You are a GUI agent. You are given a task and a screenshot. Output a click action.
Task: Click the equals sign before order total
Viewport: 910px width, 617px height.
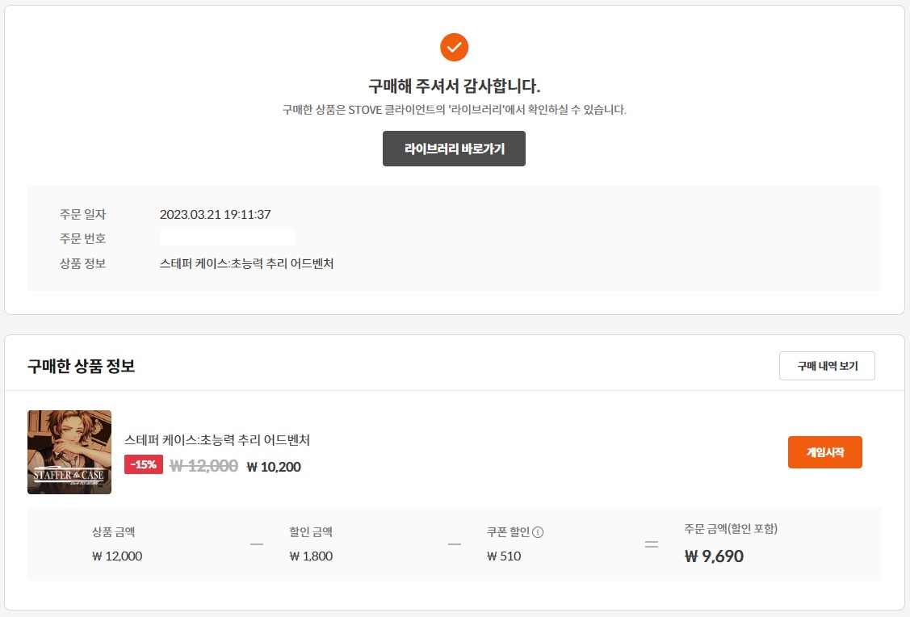click(651, 544)
